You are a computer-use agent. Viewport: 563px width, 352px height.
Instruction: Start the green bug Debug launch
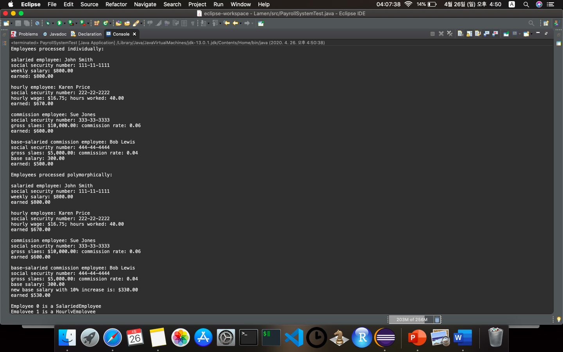(x=48, y=23)
